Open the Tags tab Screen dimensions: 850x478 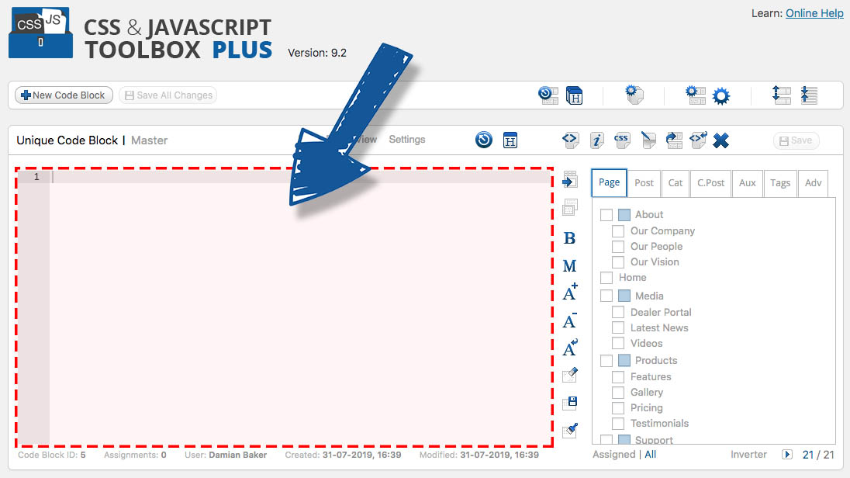tap(780, 183)
